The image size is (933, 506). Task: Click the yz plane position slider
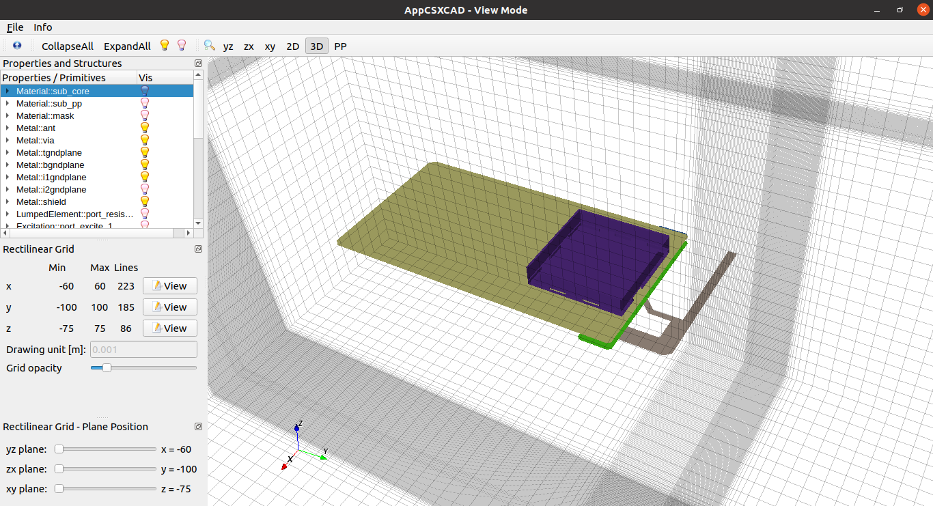[105, 449]
